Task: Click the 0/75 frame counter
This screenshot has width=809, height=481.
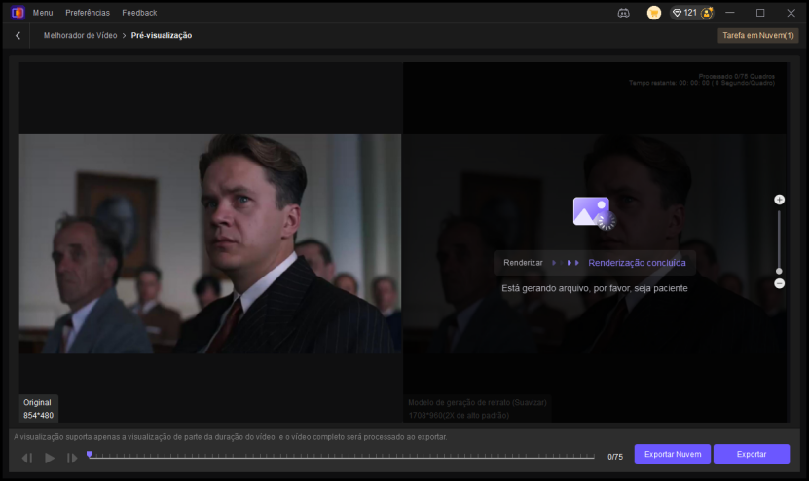Action: coord(615,457)
